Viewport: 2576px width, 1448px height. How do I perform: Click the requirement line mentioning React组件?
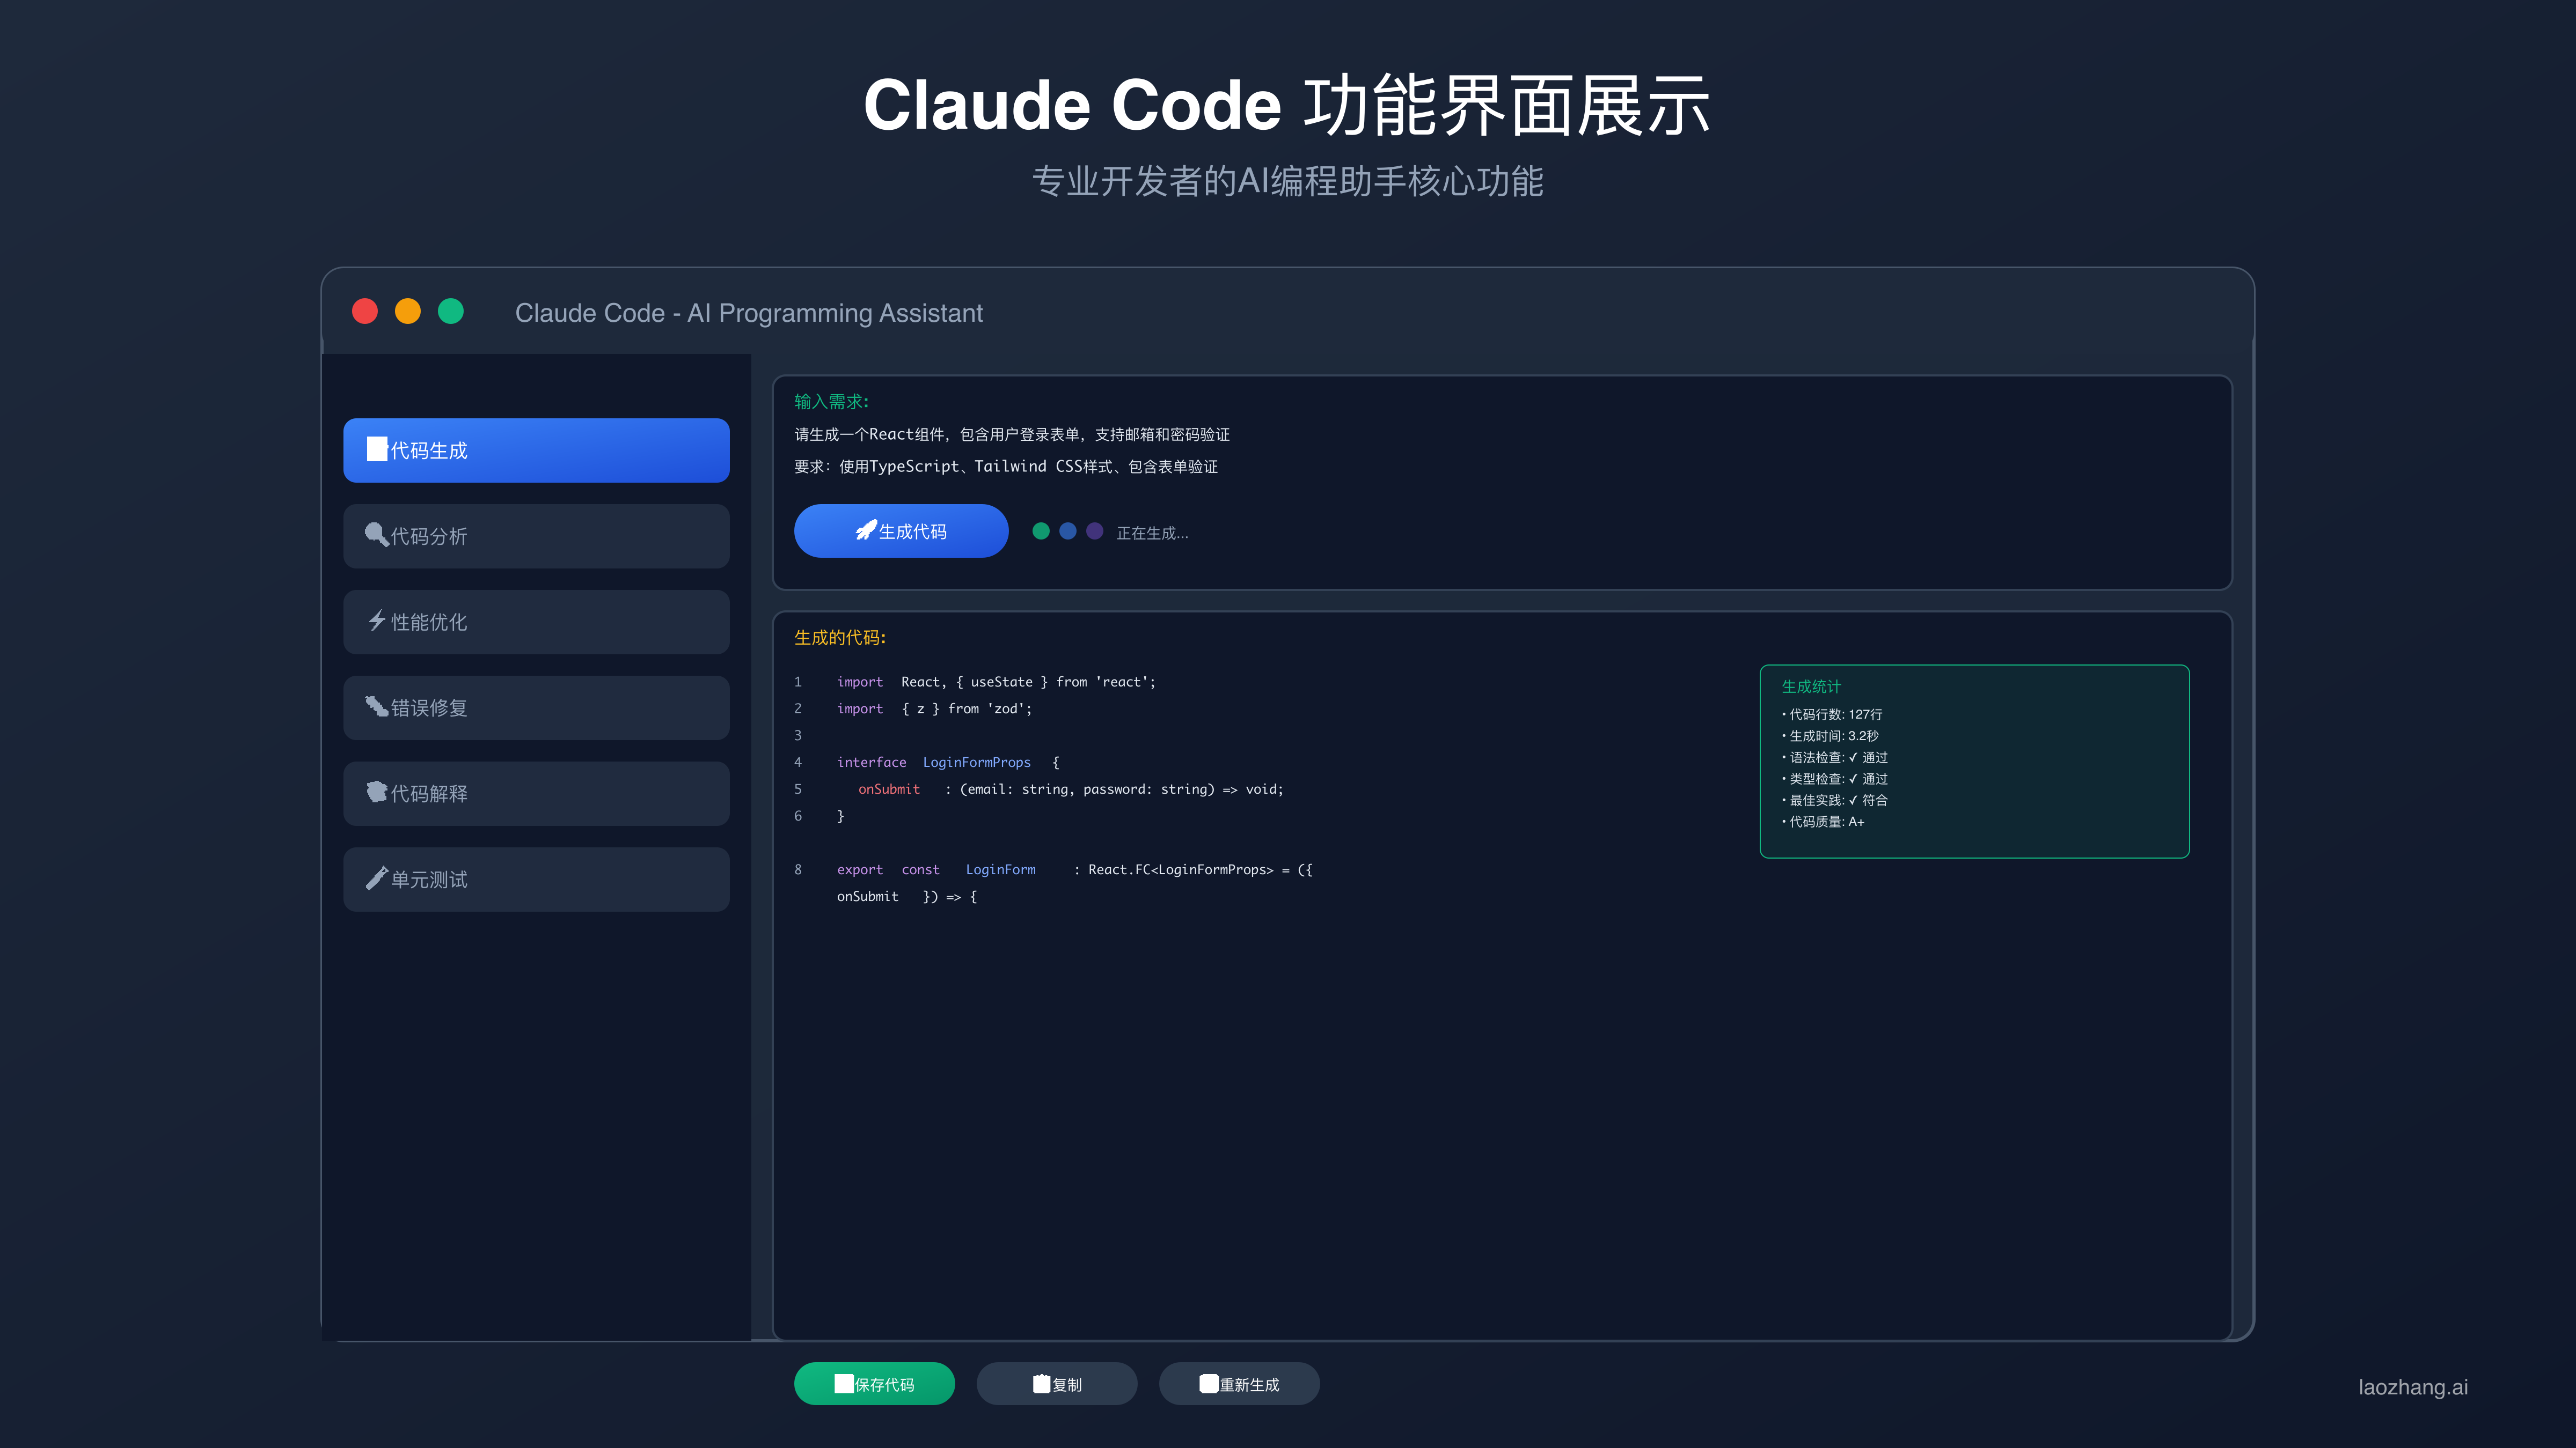(x=1012, y=435)
